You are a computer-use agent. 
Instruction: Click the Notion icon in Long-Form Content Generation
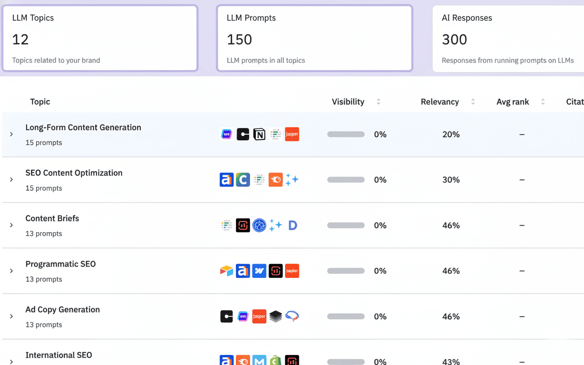tap(259, 134)
